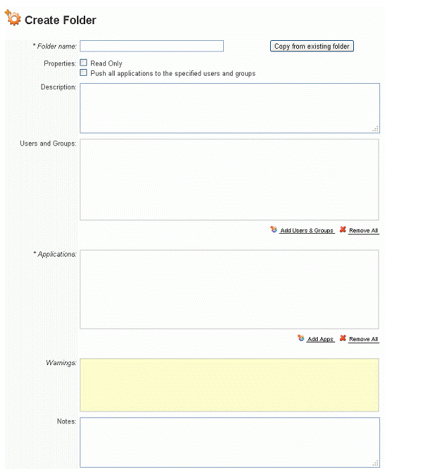
Task: Click the Users and Groups list box
Action: point(229,180)
